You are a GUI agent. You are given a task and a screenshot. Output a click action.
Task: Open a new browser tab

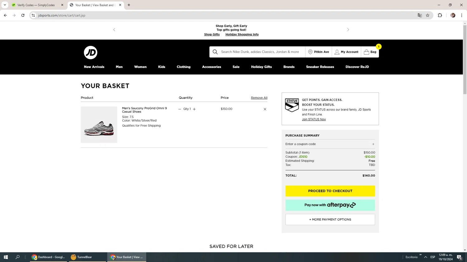pyautogui.click(x=129, y=5)
